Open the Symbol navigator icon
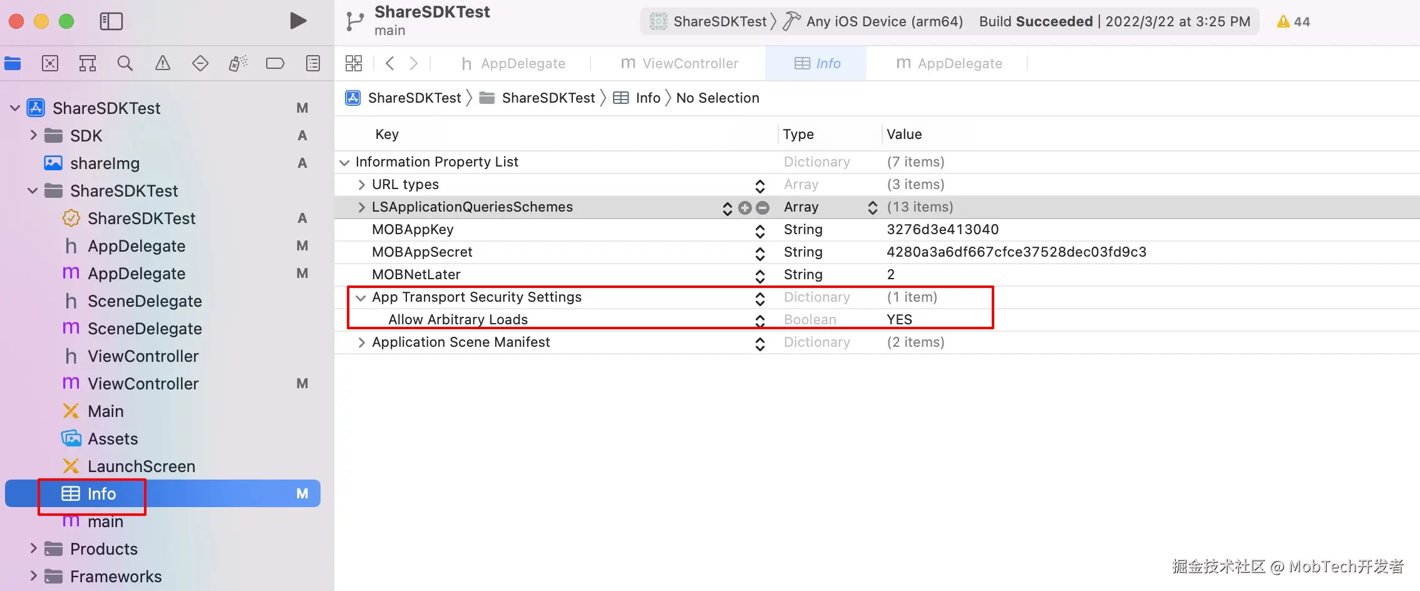 [x=88, y=63]
